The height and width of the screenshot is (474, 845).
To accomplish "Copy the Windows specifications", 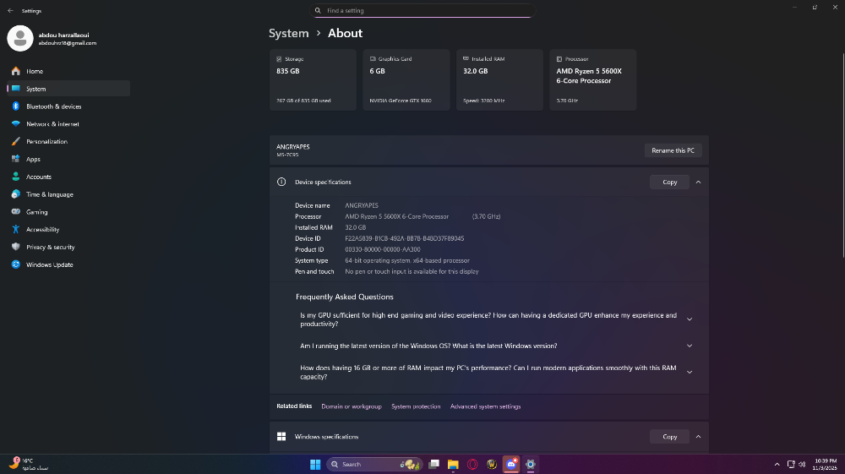I will coord(669,437).
